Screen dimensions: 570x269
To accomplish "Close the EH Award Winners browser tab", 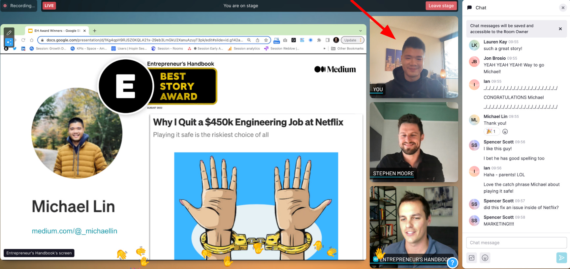I will tap(84, 31).
